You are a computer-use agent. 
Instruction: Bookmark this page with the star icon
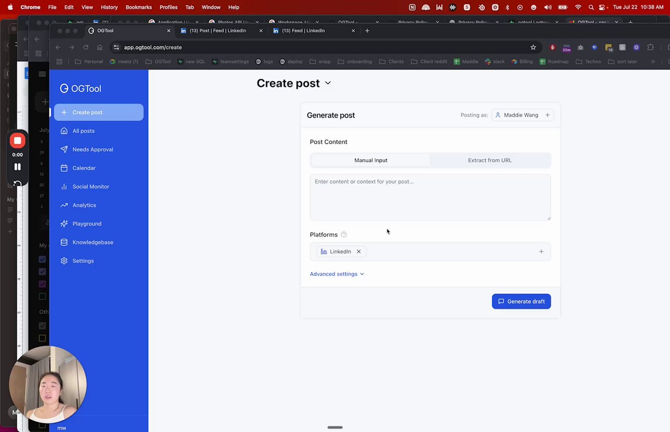533,47
